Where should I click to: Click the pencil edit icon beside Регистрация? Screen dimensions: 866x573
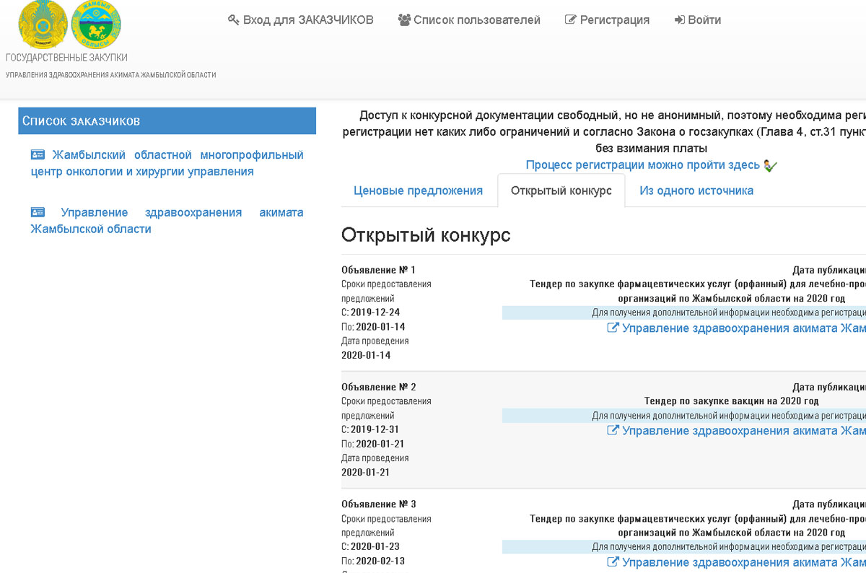[x=570, y=20]
